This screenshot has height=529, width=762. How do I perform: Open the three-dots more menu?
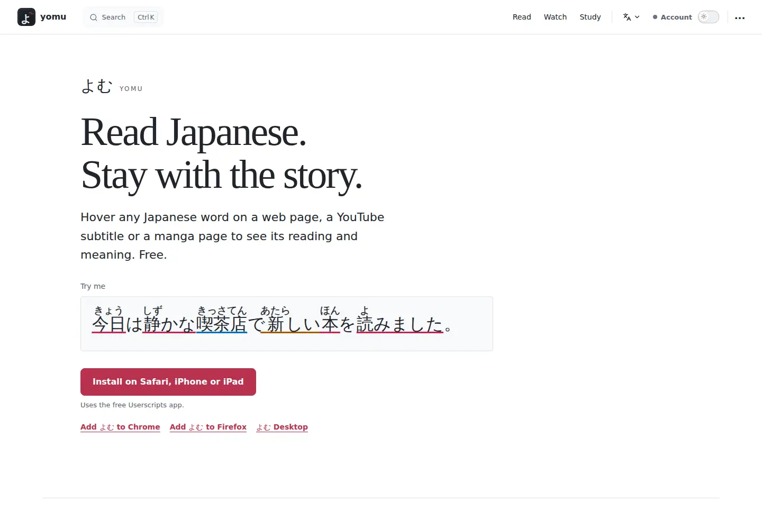tap(740, 17)
